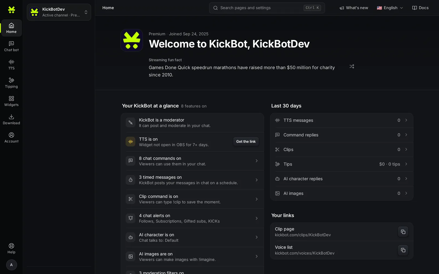Expand the 3 timed messages on row
Viewport: 439px width, 274px height.
tap(192, 180)
